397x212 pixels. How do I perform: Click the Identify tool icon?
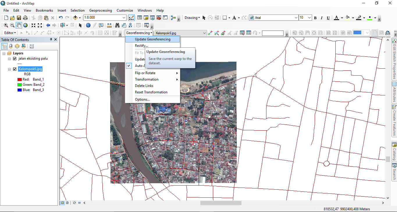(88, 25)
